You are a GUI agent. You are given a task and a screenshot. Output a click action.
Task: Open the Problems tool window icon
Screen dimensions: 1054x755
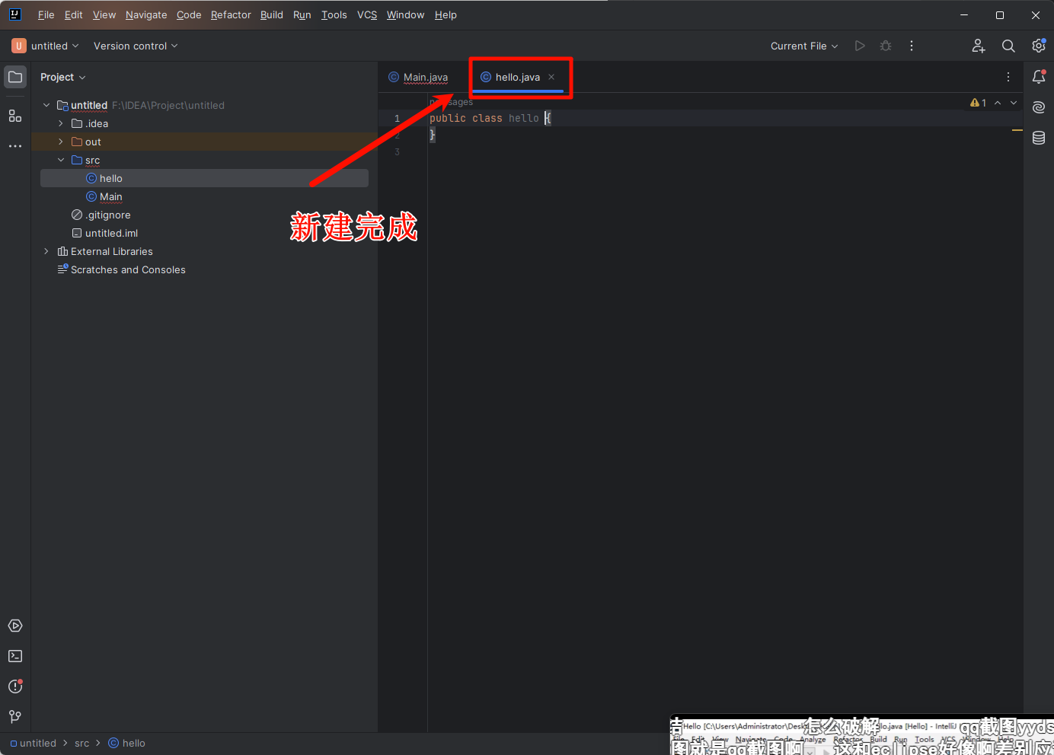15,687
